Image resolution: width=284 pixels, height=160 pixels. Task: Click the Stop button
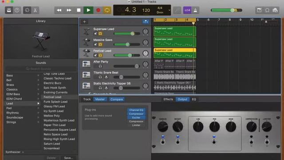click(79, 10)
